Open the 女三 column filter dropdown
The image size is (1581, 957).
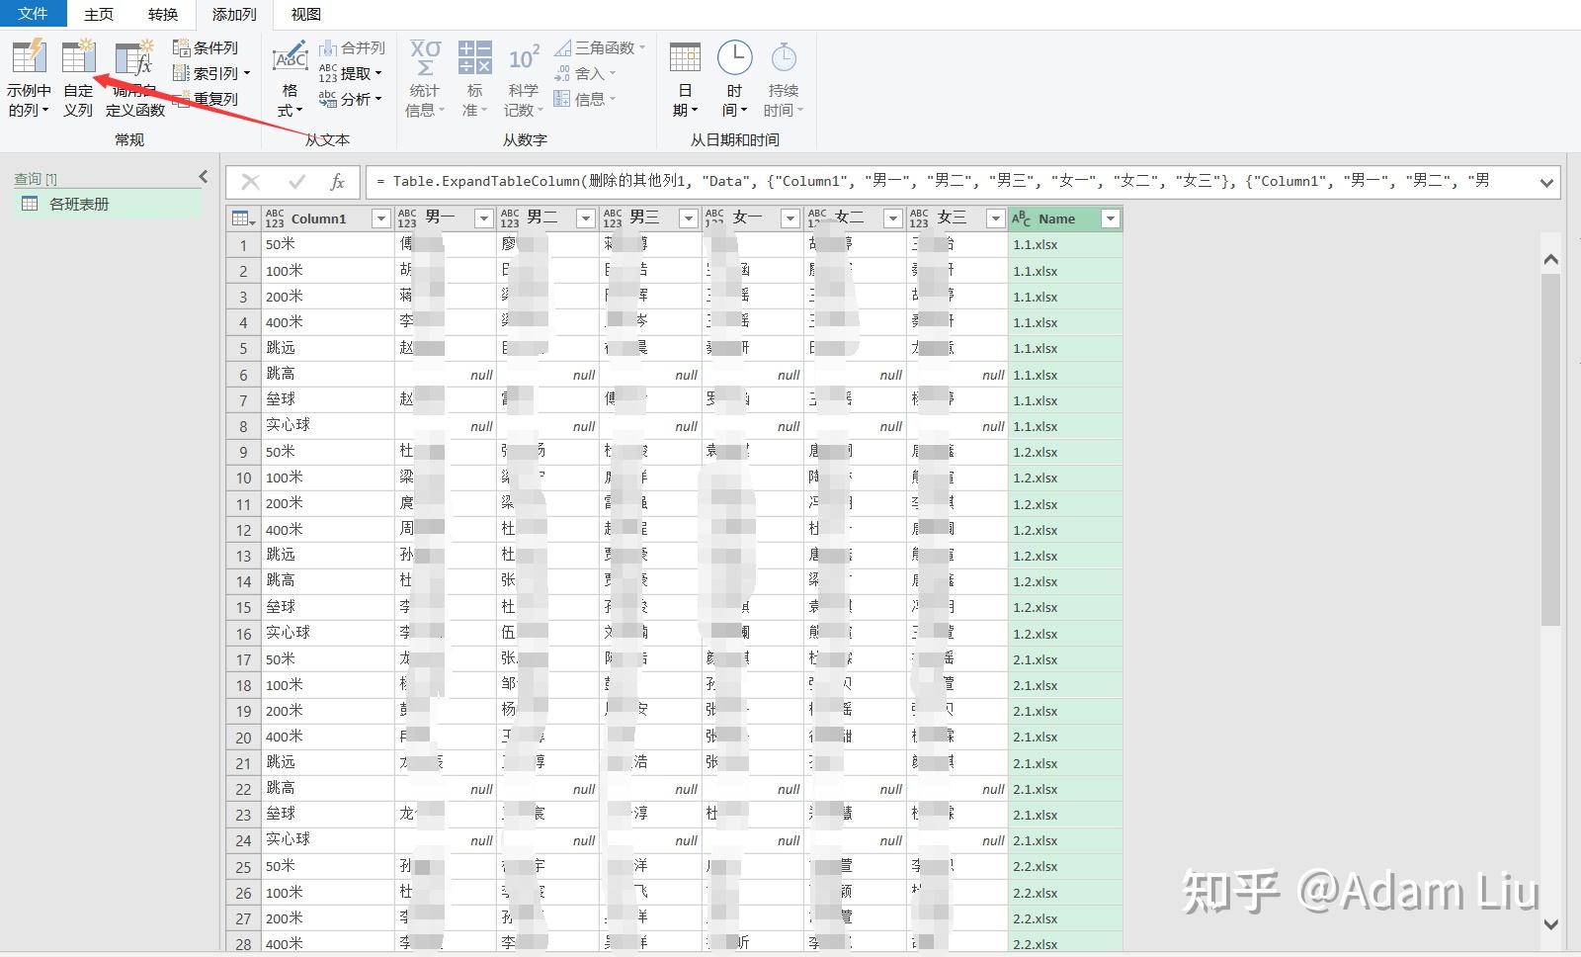(996, 218)
